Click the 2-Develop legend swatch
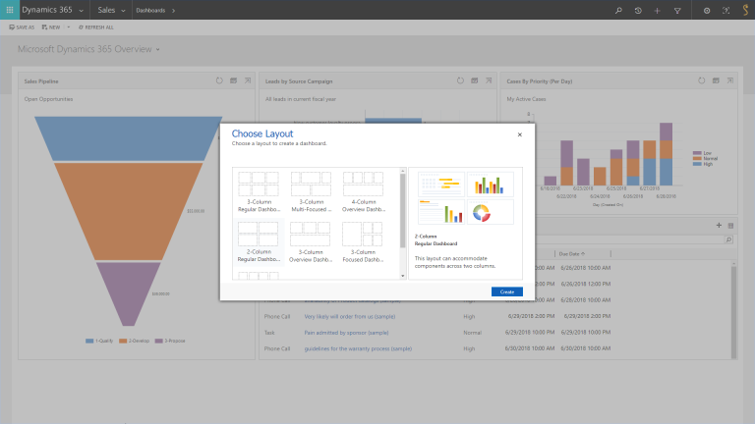The image size is (755, 424). (123, 341)
